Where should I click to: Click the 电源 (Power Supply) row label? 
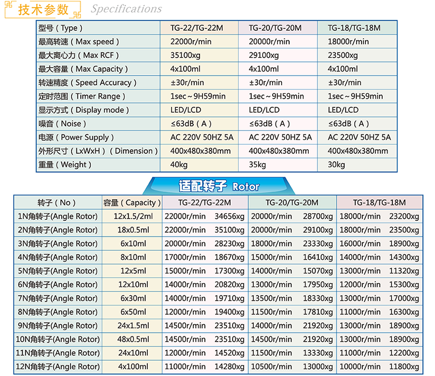76,137
